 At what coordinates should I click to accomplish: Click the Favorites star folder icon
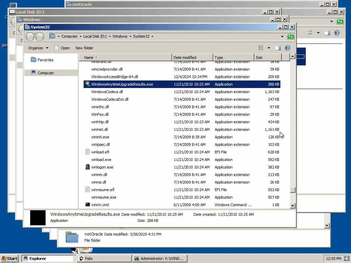pyautogui.click(x=34, y=60)
